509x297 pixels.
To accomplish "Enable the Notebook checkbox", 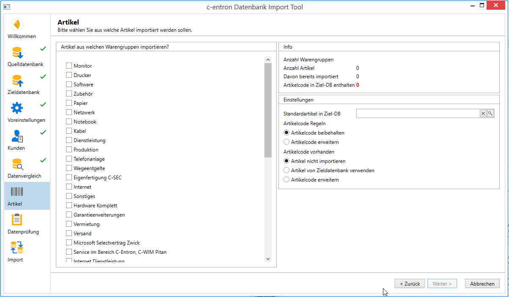I will pyautogui.click(x=69, y=122).
